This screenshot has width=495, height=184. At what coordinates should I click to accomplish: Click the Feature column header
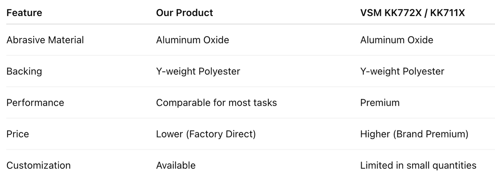(24, 13)
